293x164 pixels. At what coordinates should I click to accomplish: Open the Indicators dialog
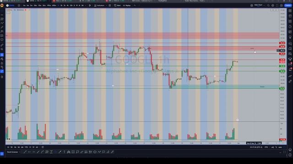[x=99, y=5]
